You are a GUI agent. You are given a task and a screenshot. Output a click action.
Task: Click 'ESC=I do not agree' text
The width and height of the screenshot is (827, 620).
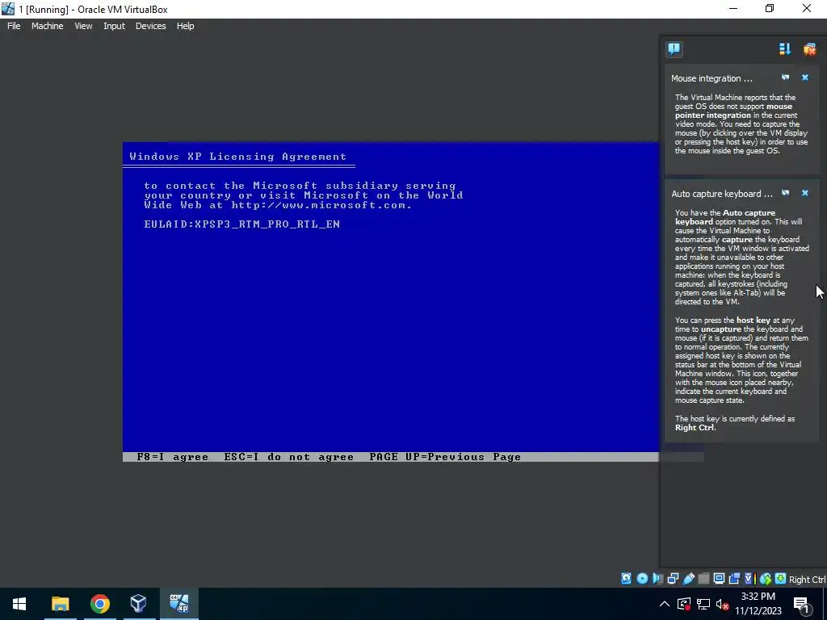[288, 457]
